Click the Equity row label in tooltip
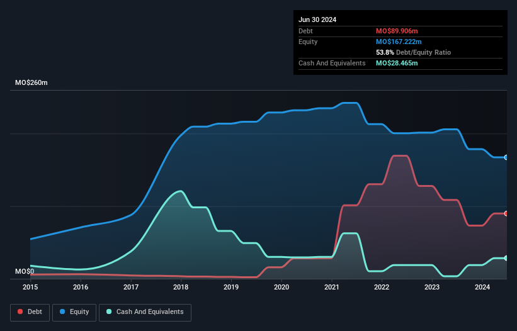 308,42
